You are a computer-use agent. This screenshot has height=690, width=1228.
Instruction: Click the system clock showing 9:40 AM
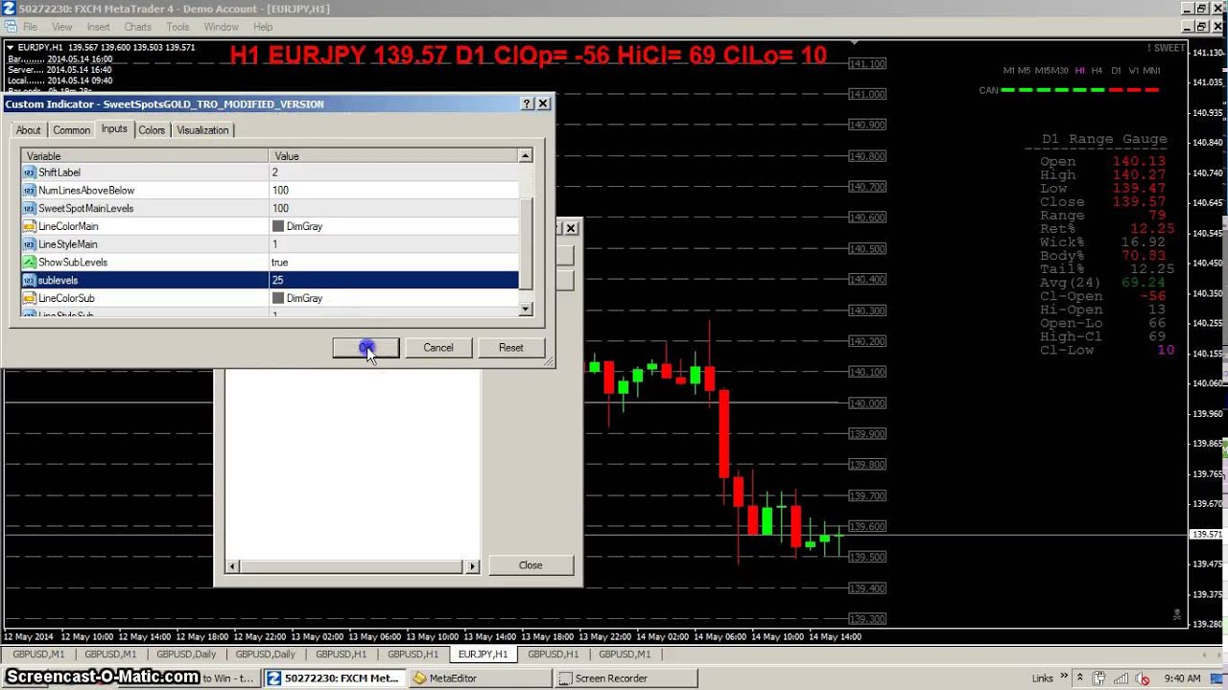(x=1182, y=678)
